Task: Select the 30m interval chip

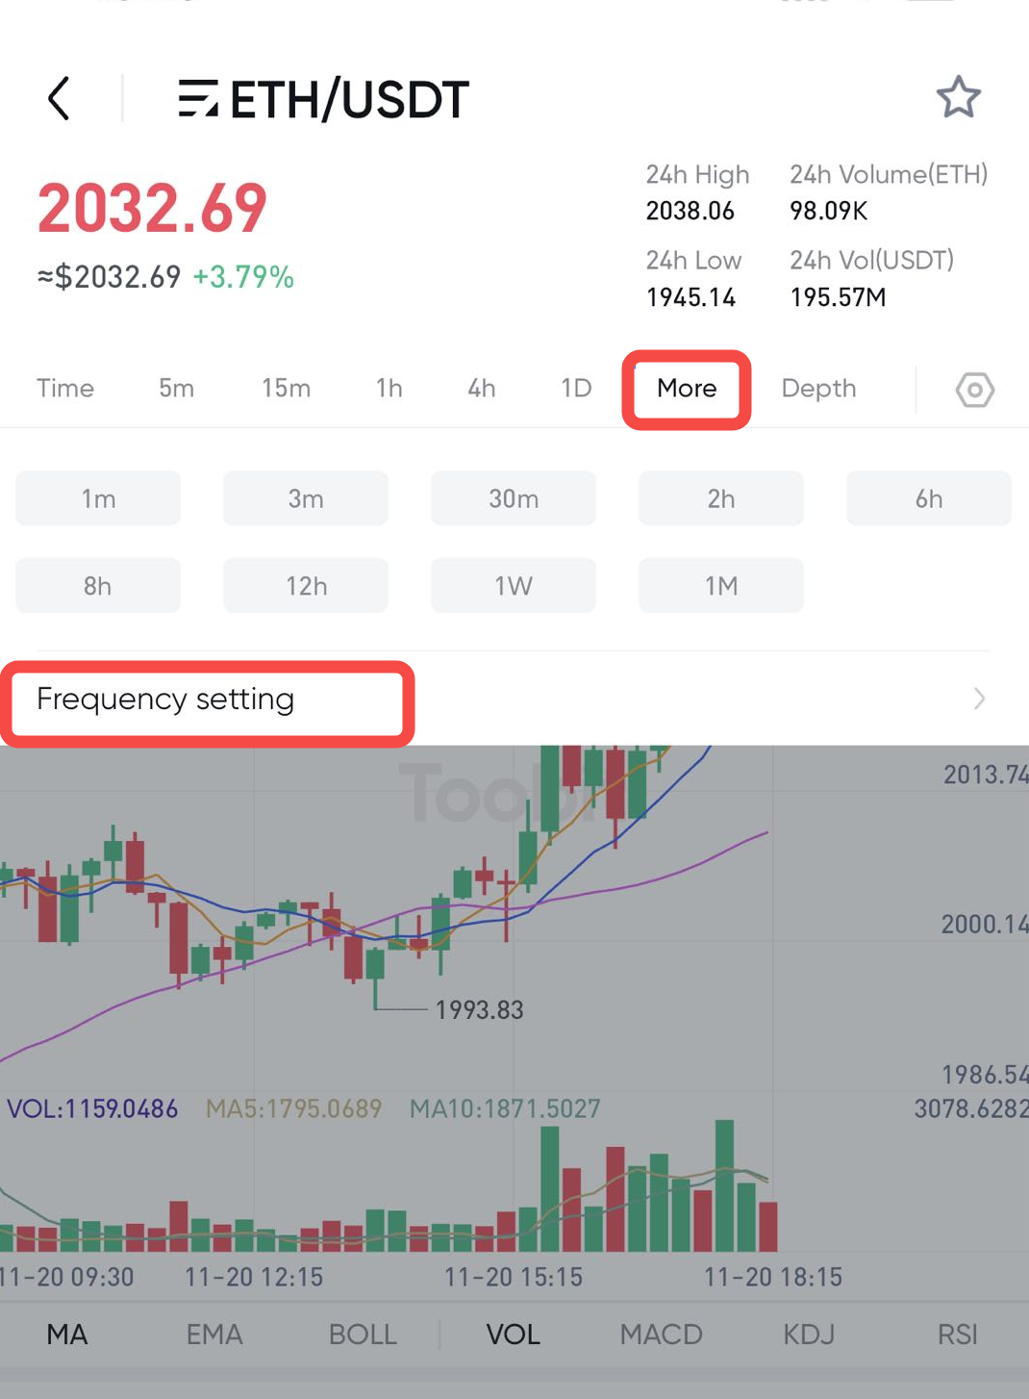Action: coord(514,498)
